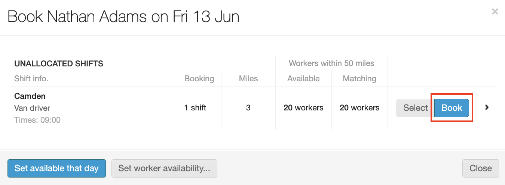Open Set worker availability options
Image resolution: width=505 pixels, height=185 pixels.
point(164,168)
